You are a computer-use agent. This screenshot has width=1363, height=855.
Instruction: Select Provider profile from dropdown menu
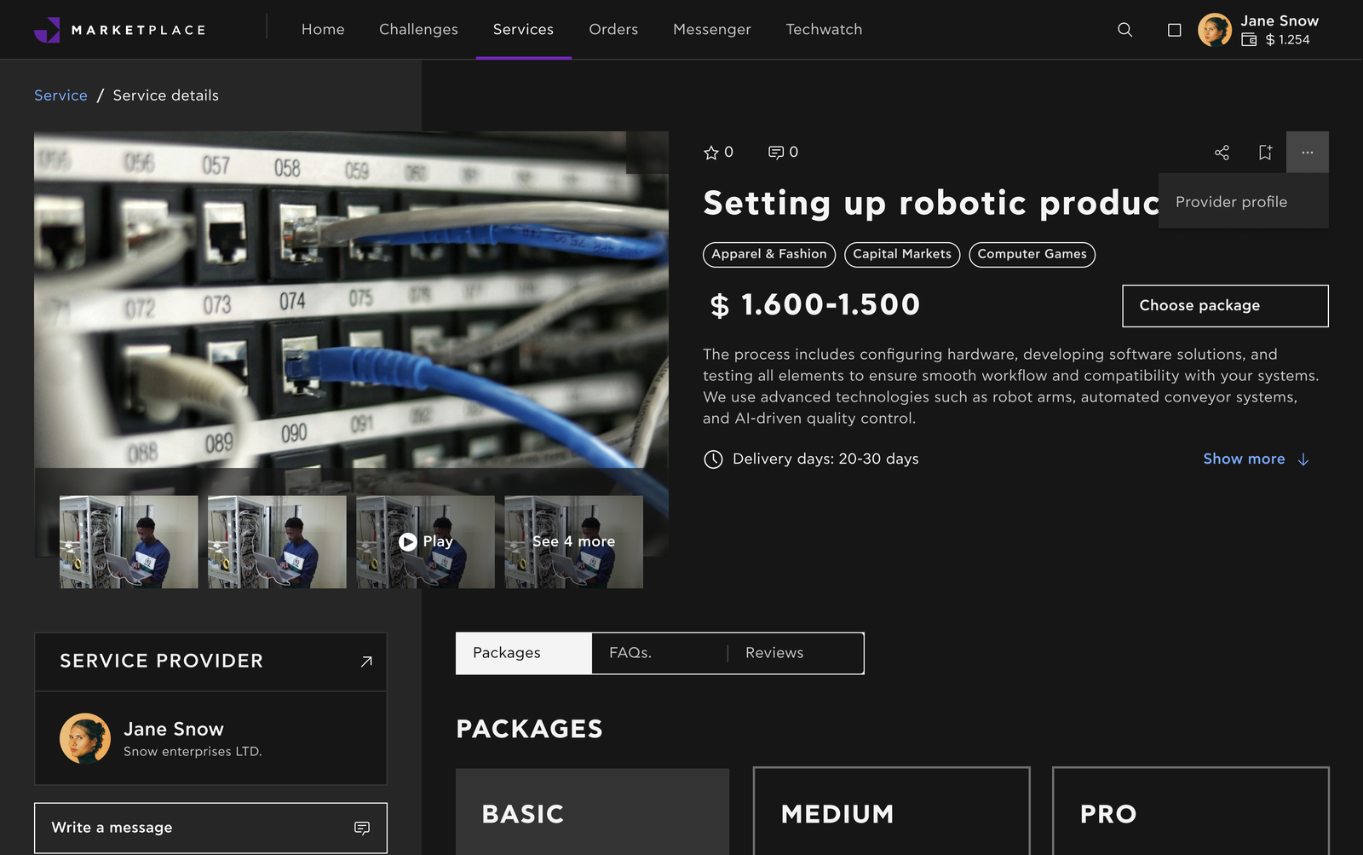coord(1231,202)
